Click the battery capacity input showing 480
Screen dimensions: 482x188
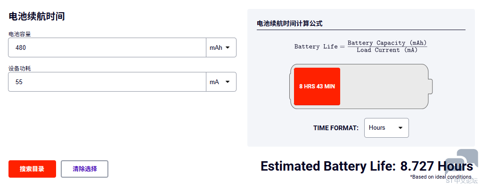[107, 47]
